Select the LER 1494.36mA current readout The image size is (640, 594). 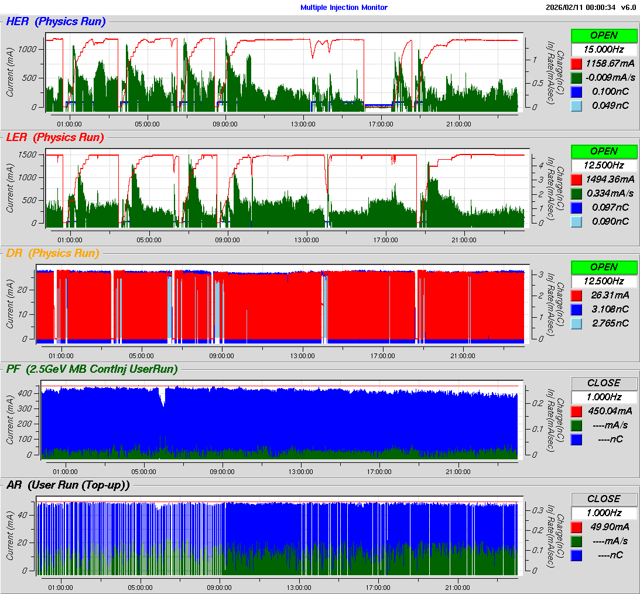(611, 179)
